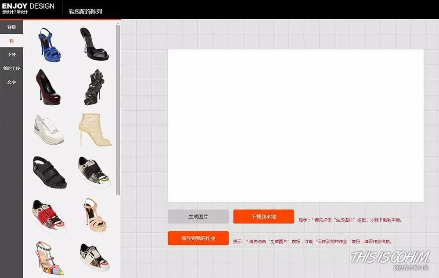
Task: Click the 生成图片 generate image button
Action: (x=198, y=217)
